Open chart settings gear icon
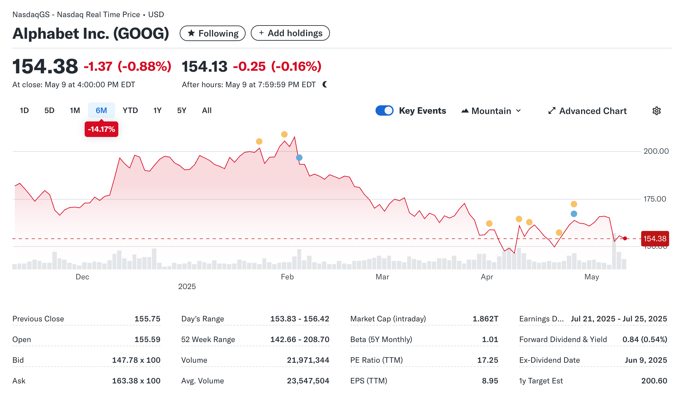 pos(656,111)
